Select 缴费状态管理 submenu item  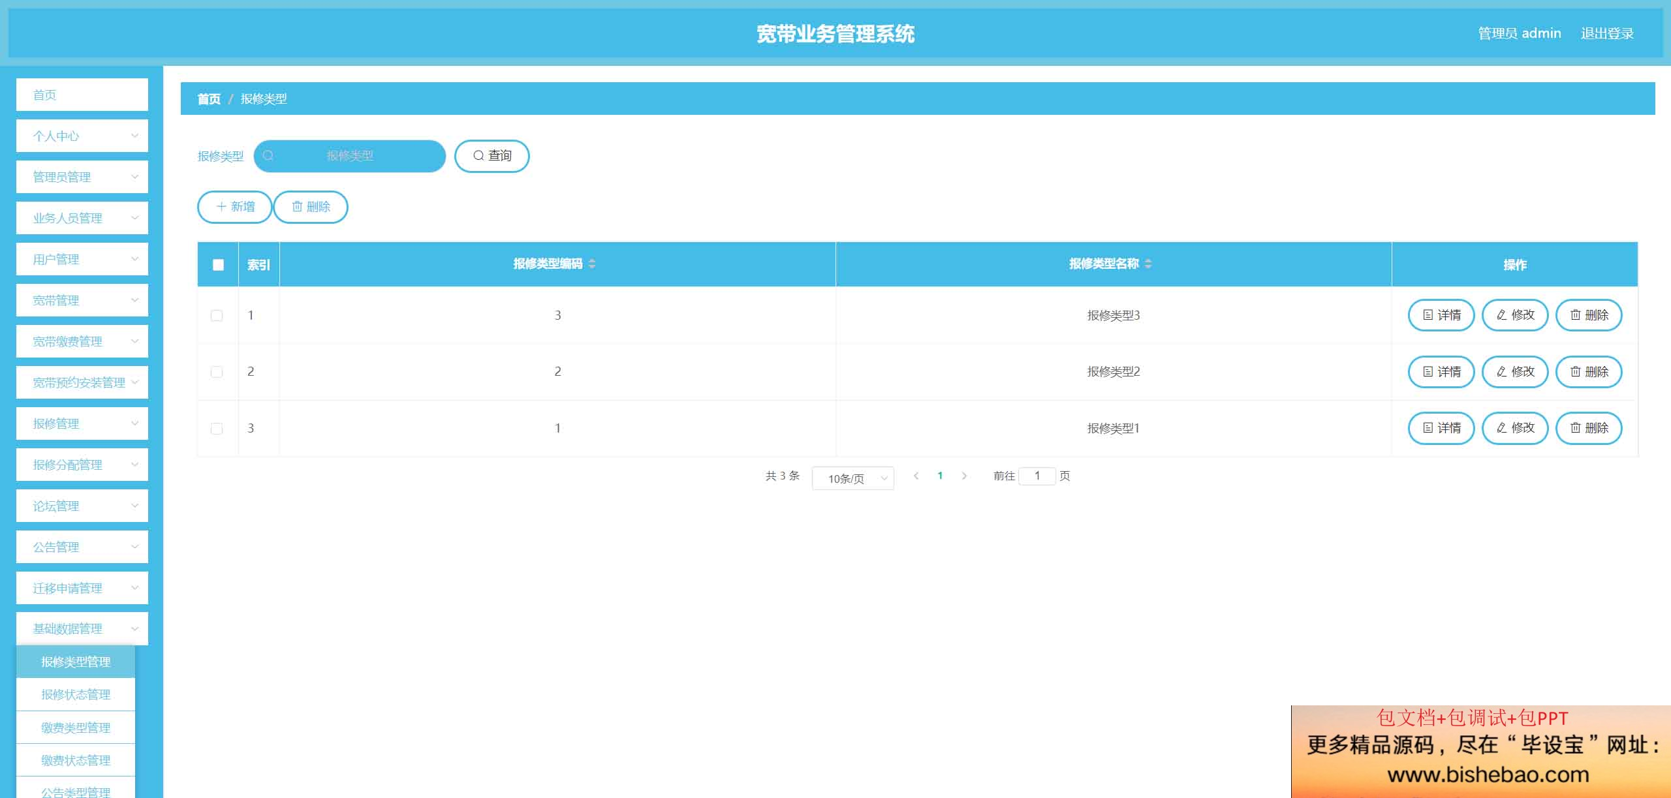point(76,760)
